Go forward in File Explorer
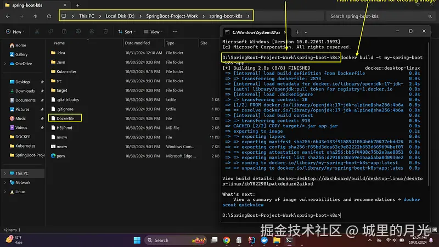The width and height of the screenshot is (439, 247). 21,16
